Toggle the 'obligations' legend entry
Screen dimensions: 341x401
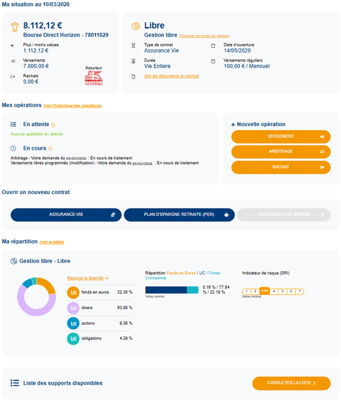[x=73, y=338]
